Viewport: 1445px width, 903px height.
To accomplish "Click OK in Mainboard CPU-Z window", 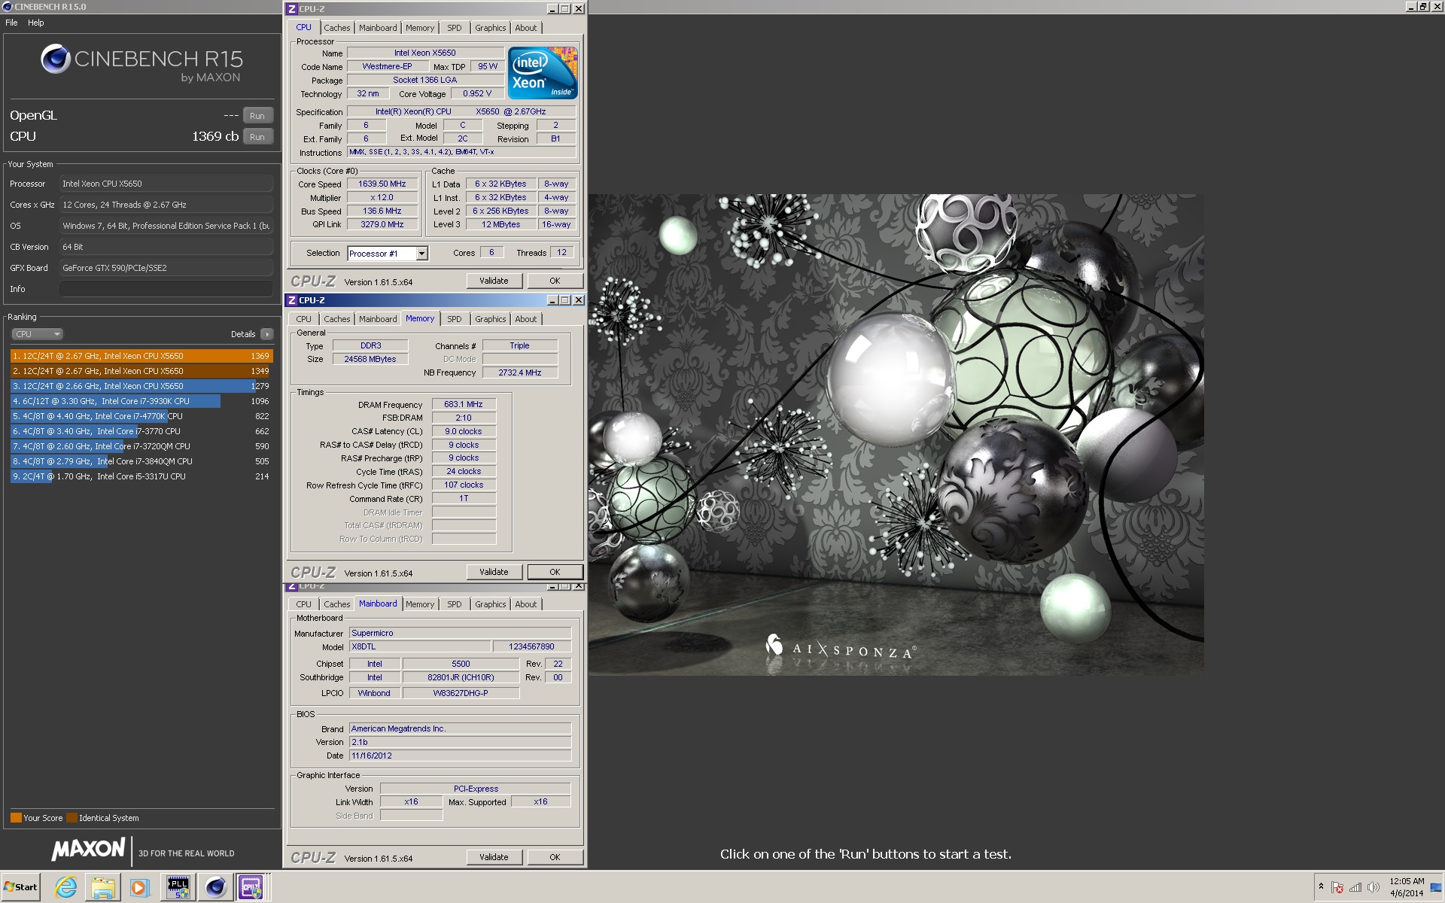I will click(555, 857).
